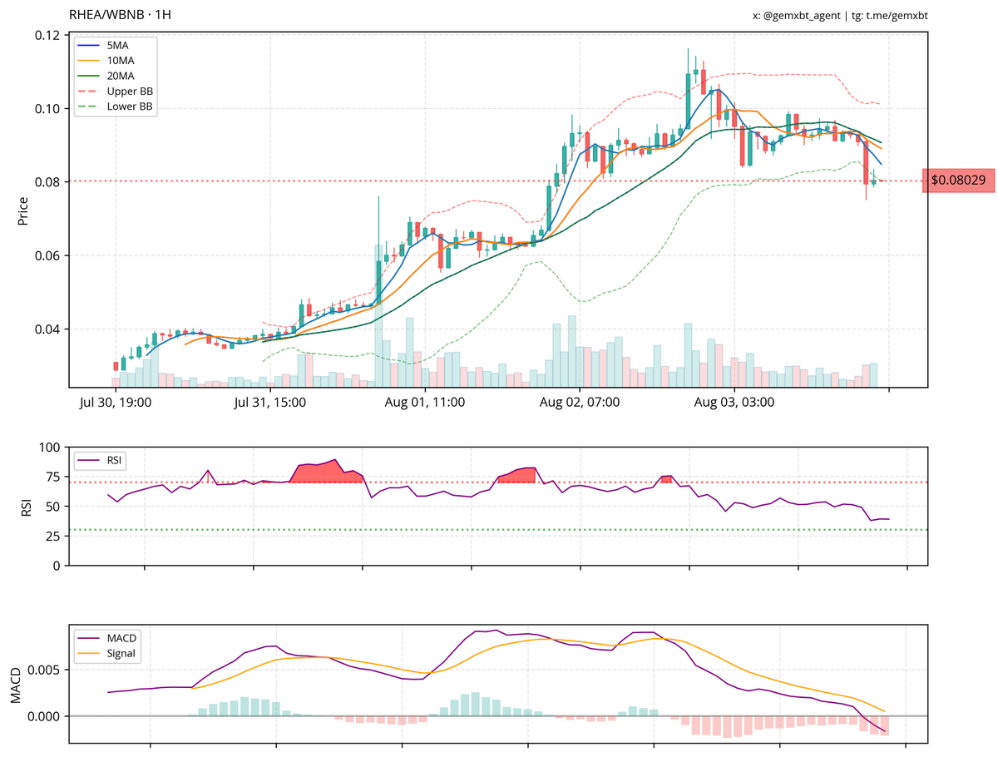Click the RHEA/WBNB · 1H chart title
The height and width of the screenshot is (757, 998).
tap(121, 15)
